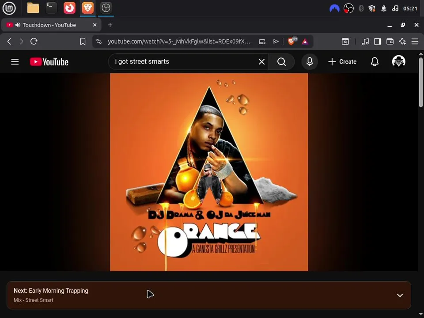Open the Files folder launcher in the panel
Viewport: 424px width, 318px height.
[33, 8]
